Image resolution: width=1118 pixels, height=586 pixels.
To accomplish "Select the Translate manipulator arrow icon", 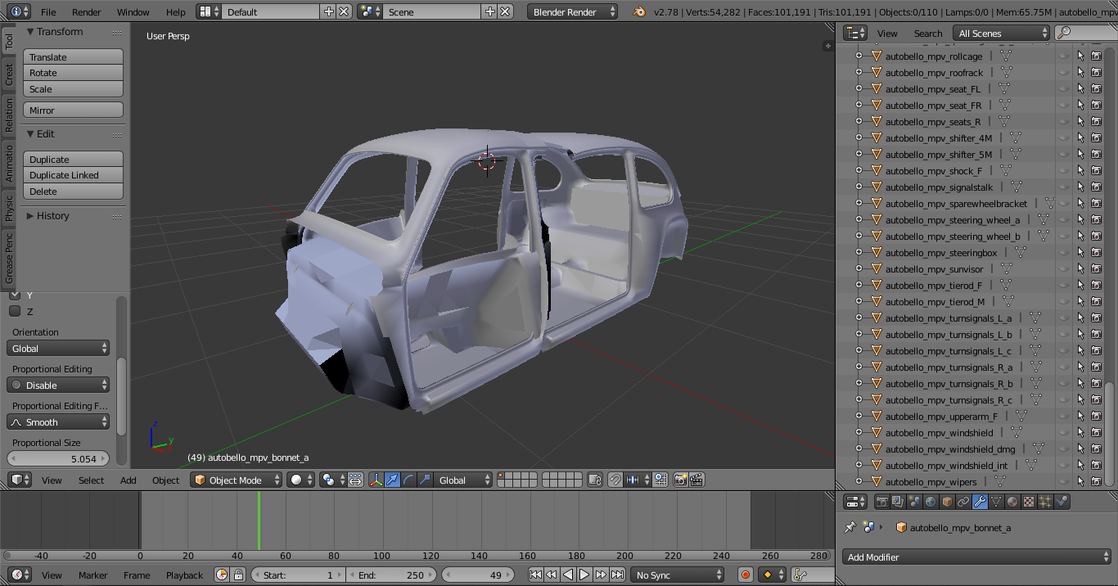I will click(x=393, y=480).
